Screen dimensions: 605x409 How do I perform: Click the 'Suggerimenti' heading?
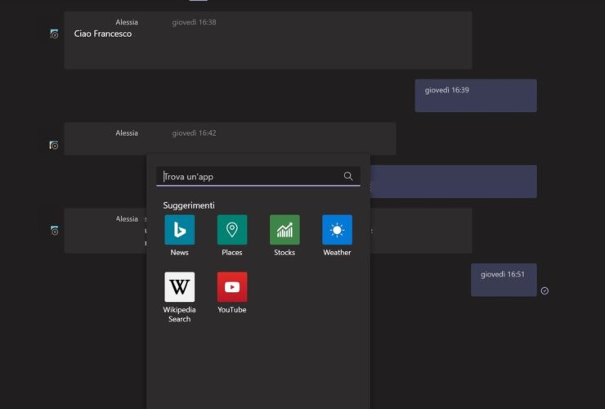click(189, 205)
